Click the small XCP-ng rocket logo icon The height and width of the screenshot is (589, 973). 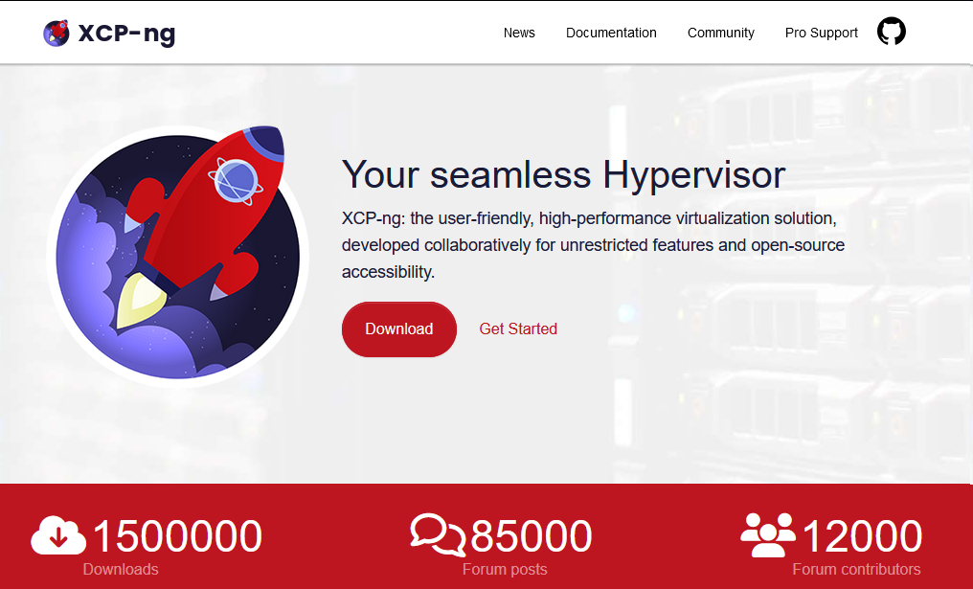pyautogui.click(x=57, y=34)
